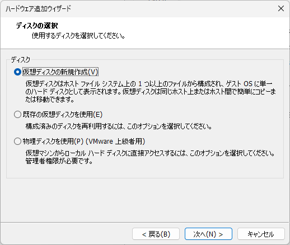This screenshot has height=245, width=290.
Task: Pick the 物理ディスクを使用(P) radio circle
Action: 17,141
